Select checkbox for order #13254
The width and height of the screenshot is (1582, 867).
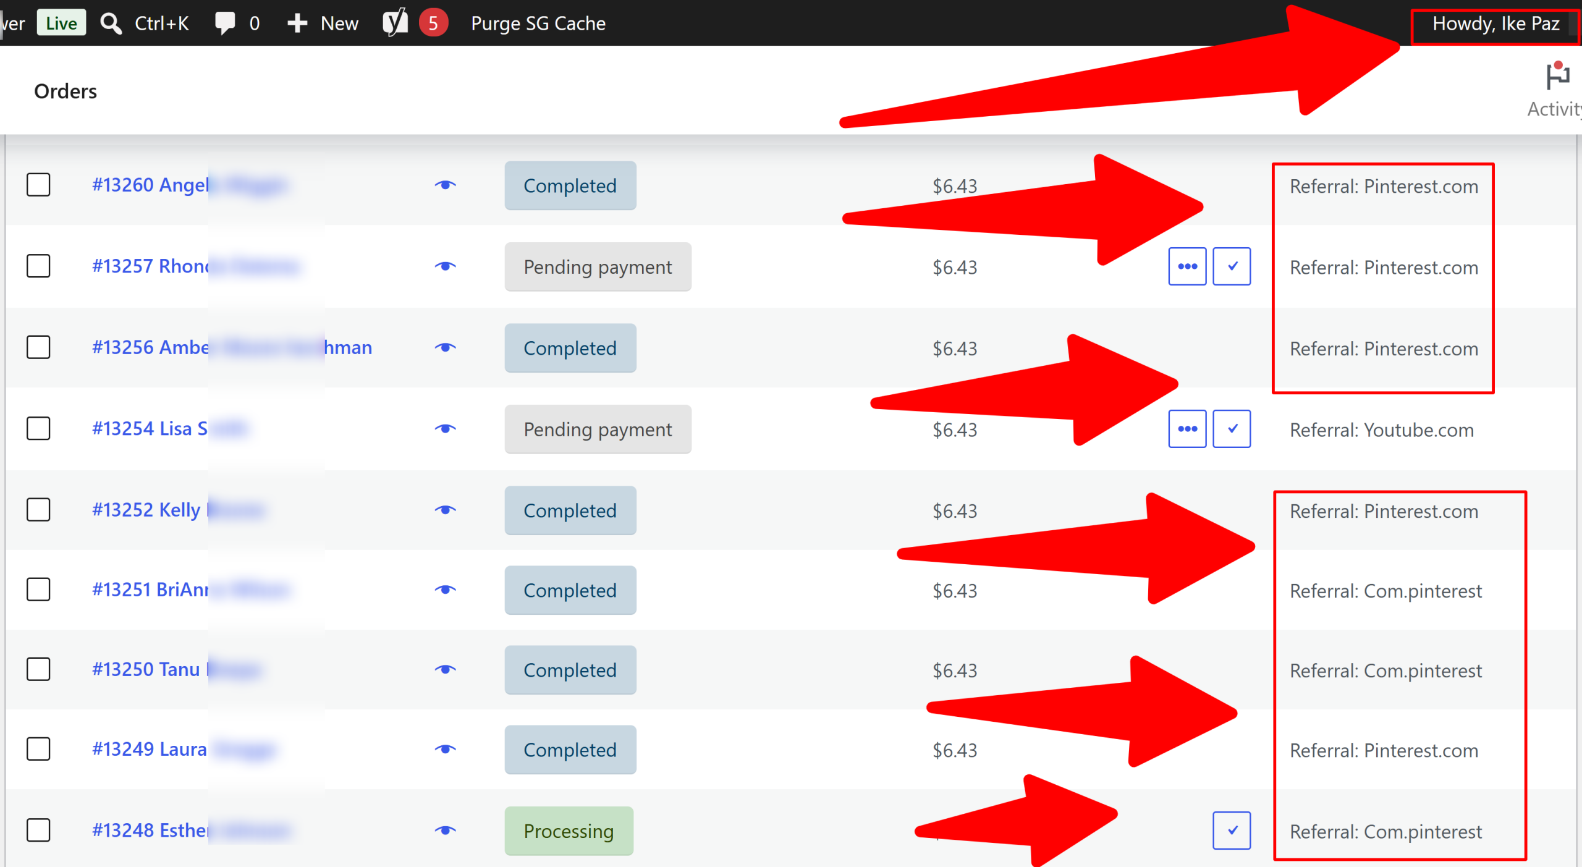point(38,429)
